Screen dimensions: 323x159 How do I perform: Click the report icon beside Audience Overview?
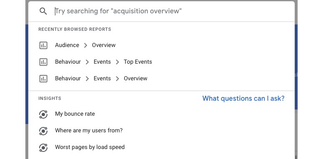(43, 45)
